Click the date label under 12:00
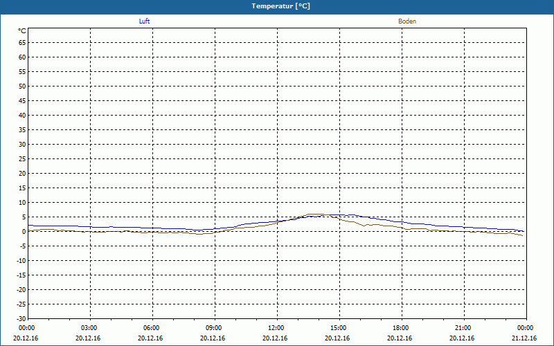This screenshot has height=346, width=554. (274, 338)
